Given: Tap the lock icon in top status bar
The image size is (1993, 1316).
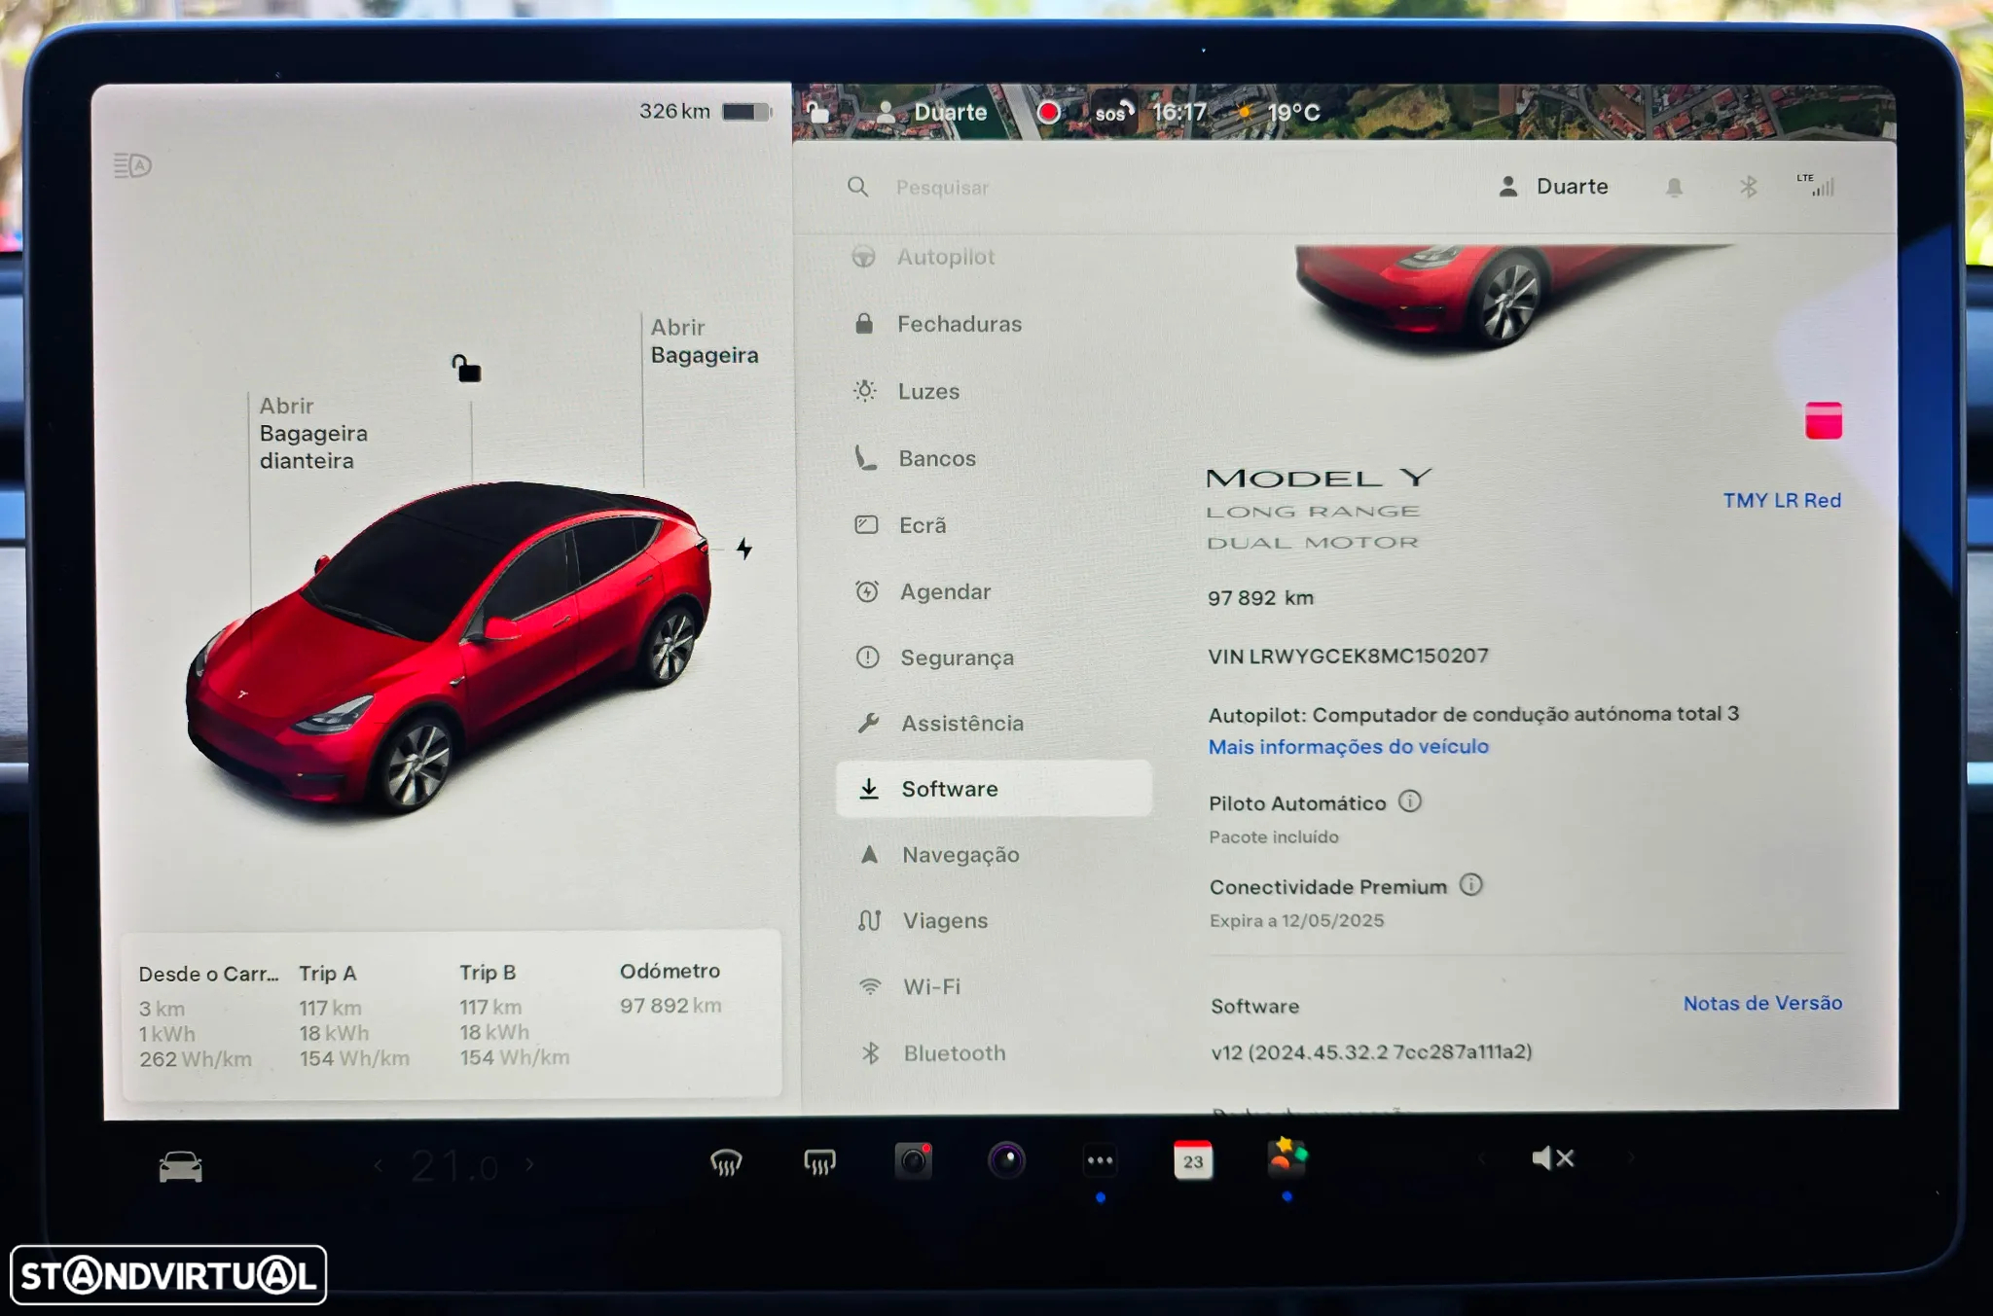Looking at the screenshot, I should [x=817, y=111].
